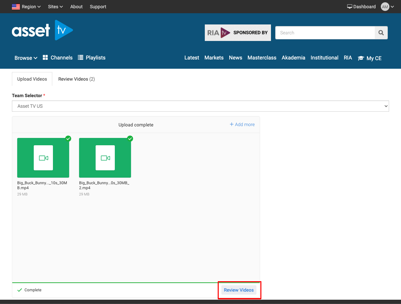The width and height of the screenshot is (401, 304).
Task: Expand the Sites dropdown menu
Action: [x=55, y=7]
